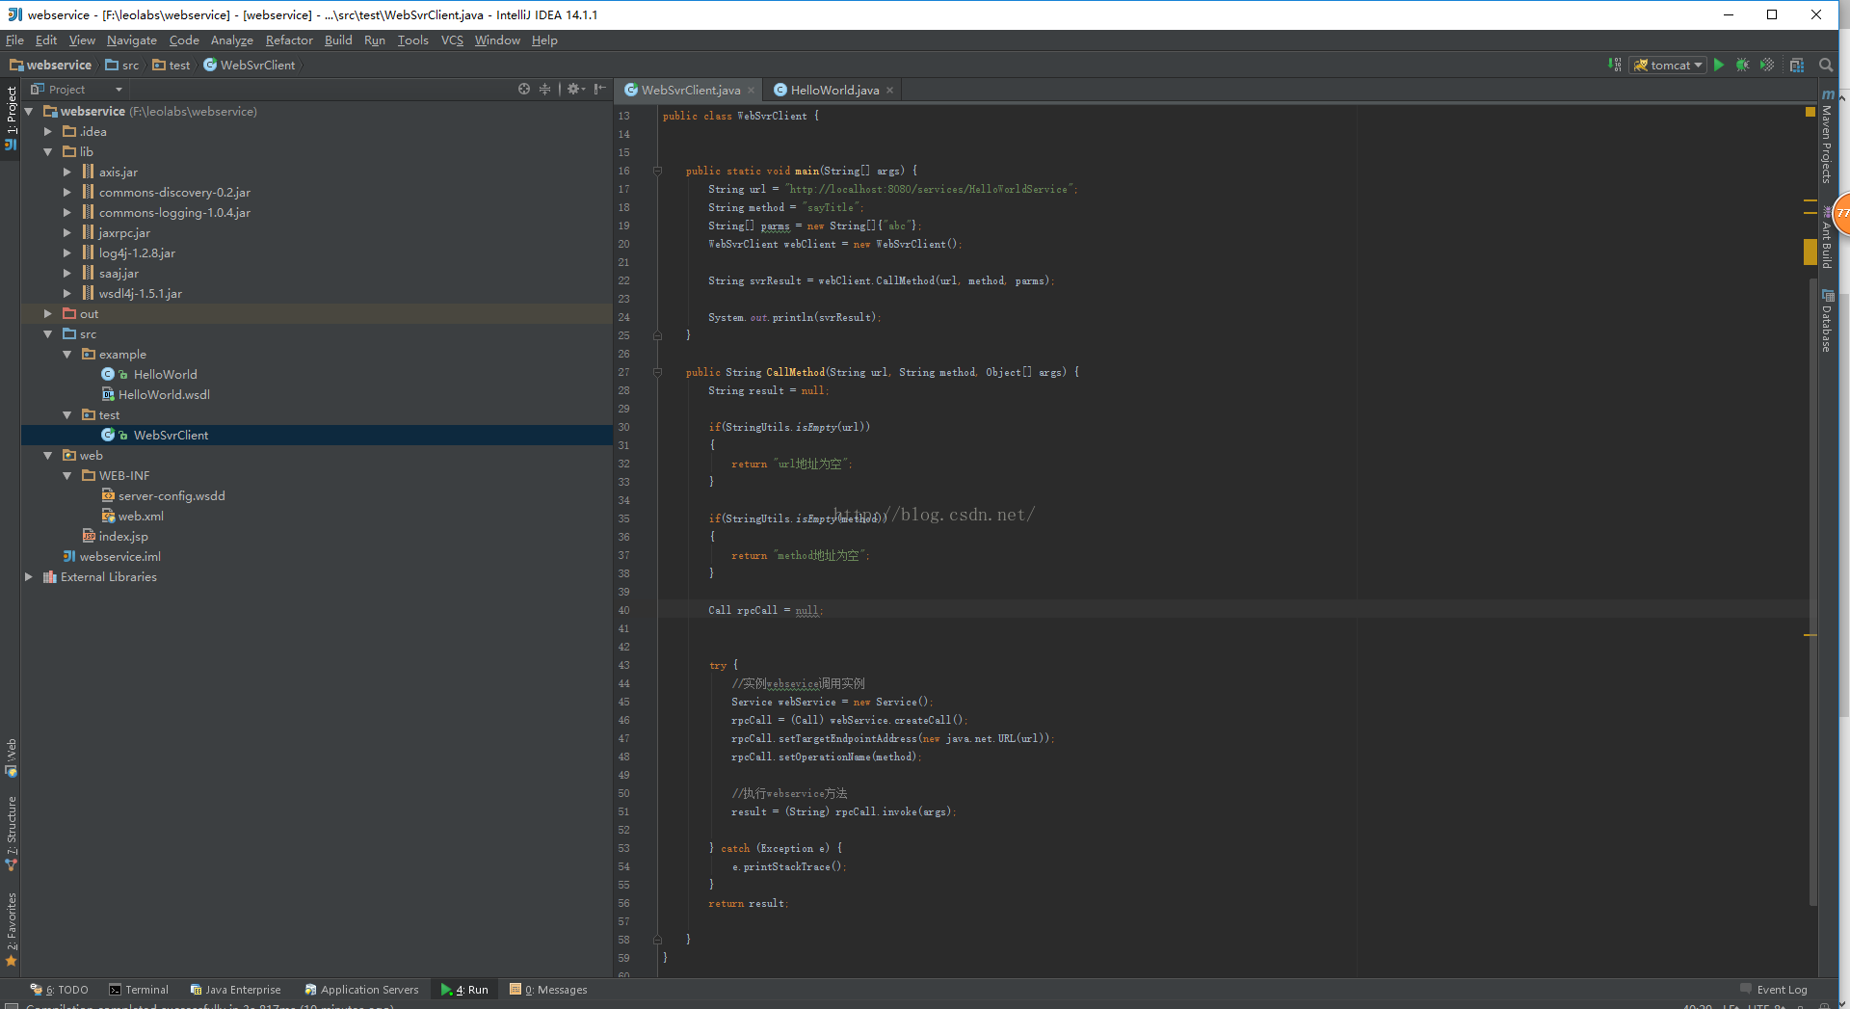1850x1009 pixels.
Task: Open the File menu
Action: (14, 40)
